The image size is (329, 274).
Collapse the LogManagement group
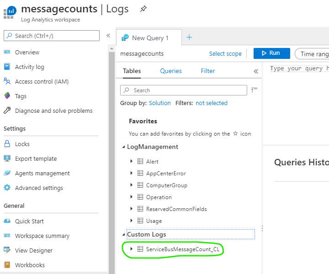click(123, 147)
